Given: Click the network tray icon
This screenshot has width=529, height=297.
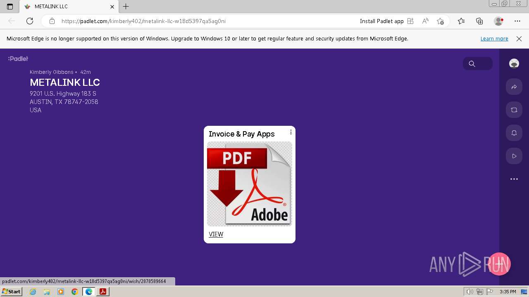Looking at the screenshot, I should [x=480, y=292].
